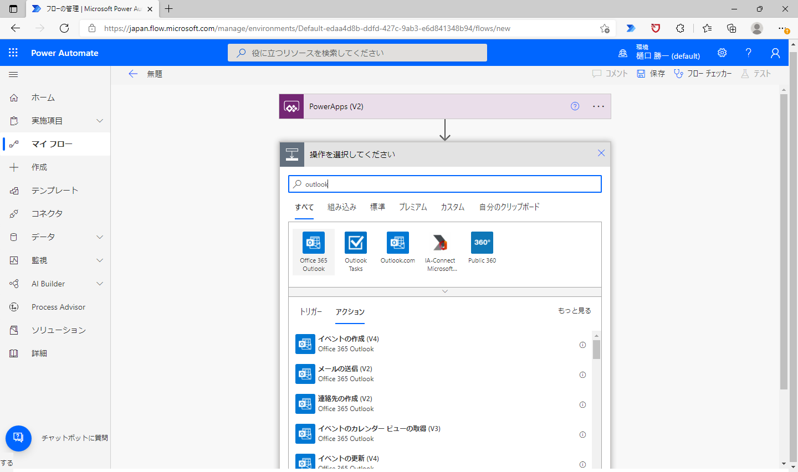Switch to トリガー tab

[310, 312]
